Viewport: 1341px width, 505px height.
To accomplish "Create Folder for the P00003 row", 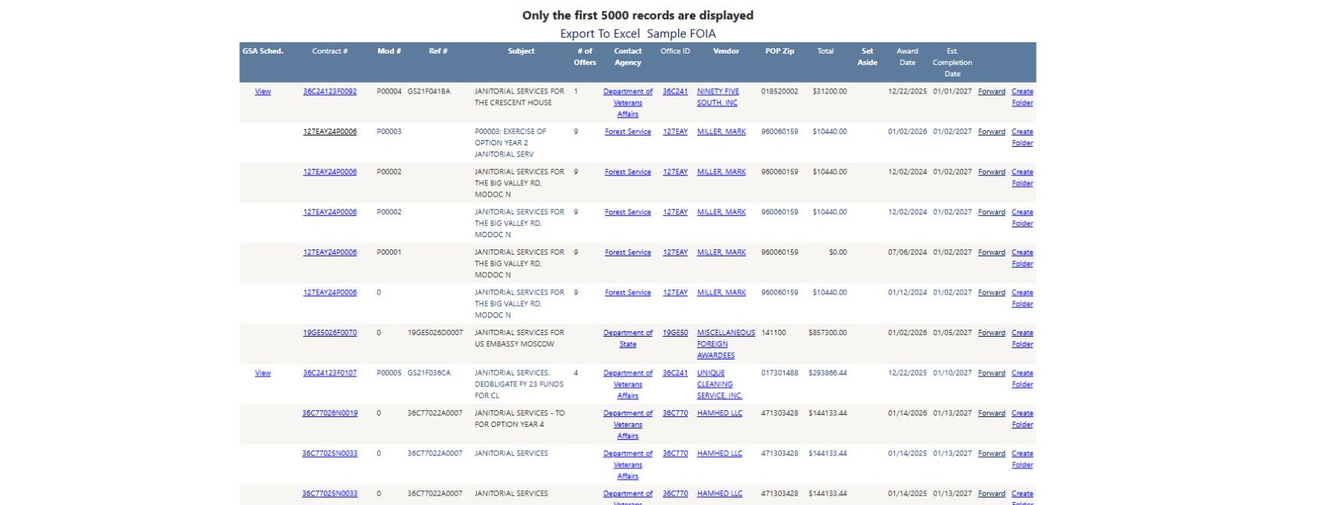I will point(1022,137).
